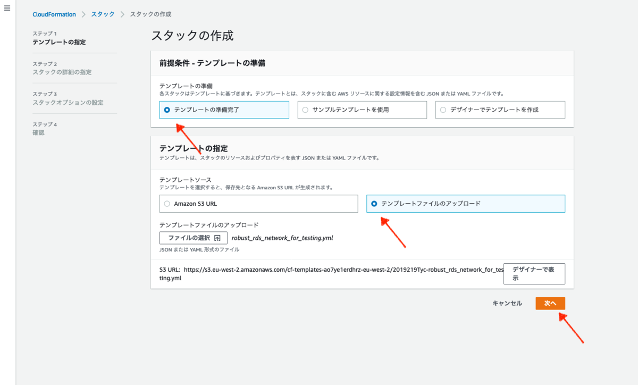Select サンプルテンプレートを使用 radio option

tap(362, 110)
